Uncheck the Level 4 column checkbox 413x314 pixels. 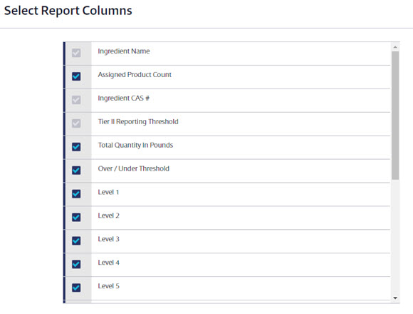(x=76, y=264)
